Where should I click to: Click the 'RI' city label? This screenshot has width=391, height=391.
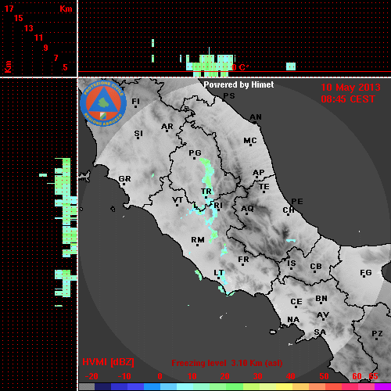pos(218,206)
